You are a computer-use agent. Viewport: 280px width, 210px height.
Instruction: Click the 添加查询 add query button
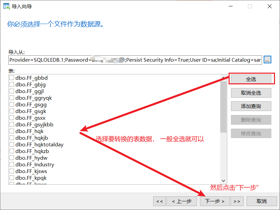coord(251,106)
